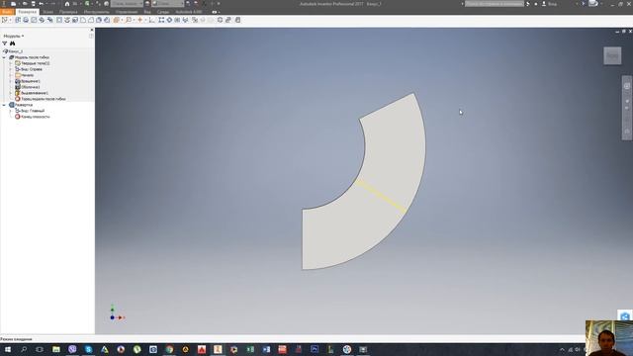Screen dimensions: 633x356
Task: Click the Open file icon in quick access toolbar
Action: tap(24, 4)
